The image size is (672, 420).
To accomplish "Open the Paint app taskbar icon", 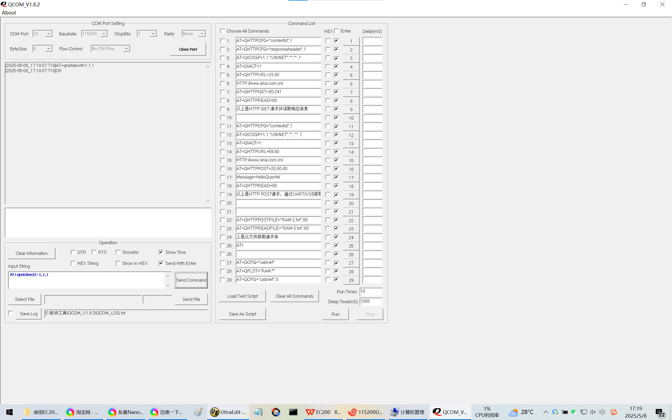I will (198, 412).
